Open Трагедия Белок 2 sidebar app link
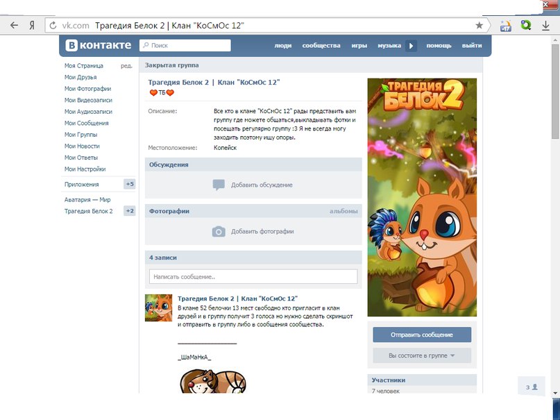Image resolution: width=560 pixels, height=420 pixels. click(x=89, y=211)
